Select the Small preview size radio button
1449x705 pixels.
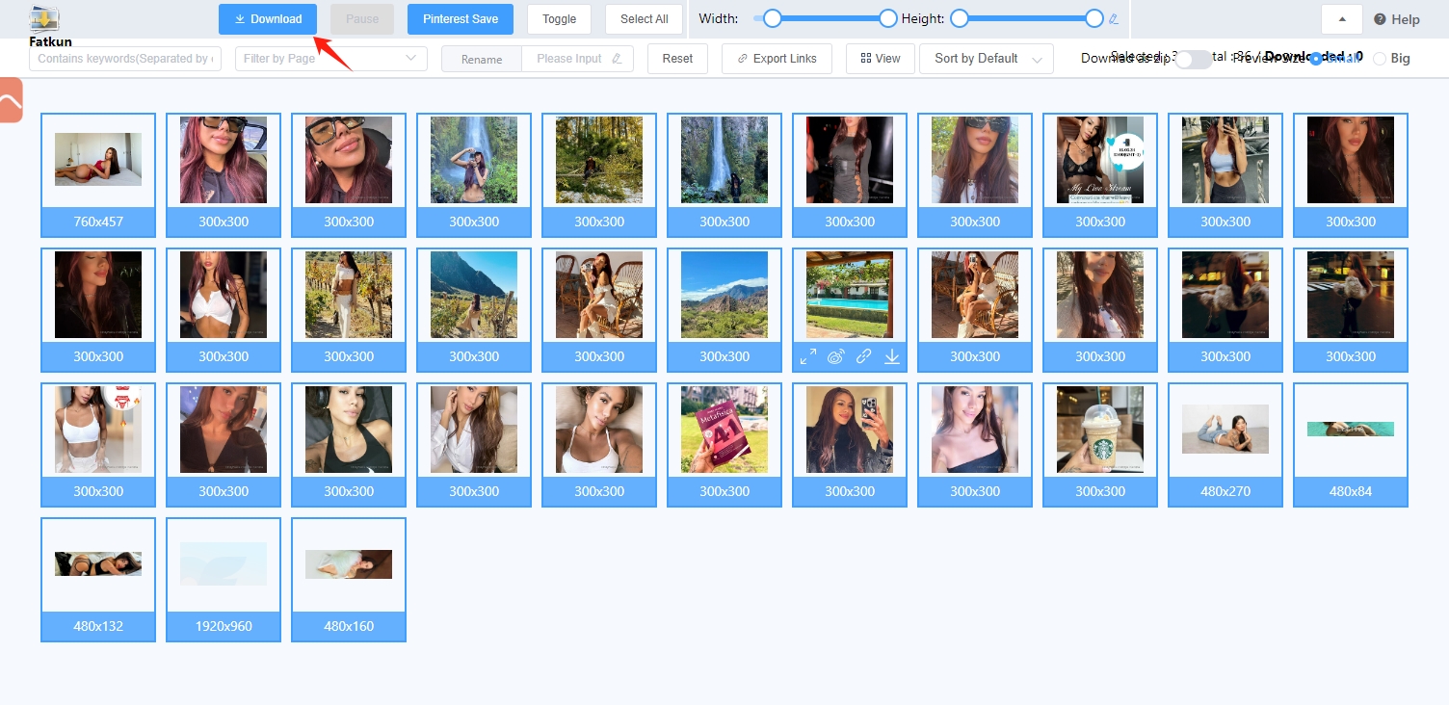pyautogui.click(x=1317, y=59)
